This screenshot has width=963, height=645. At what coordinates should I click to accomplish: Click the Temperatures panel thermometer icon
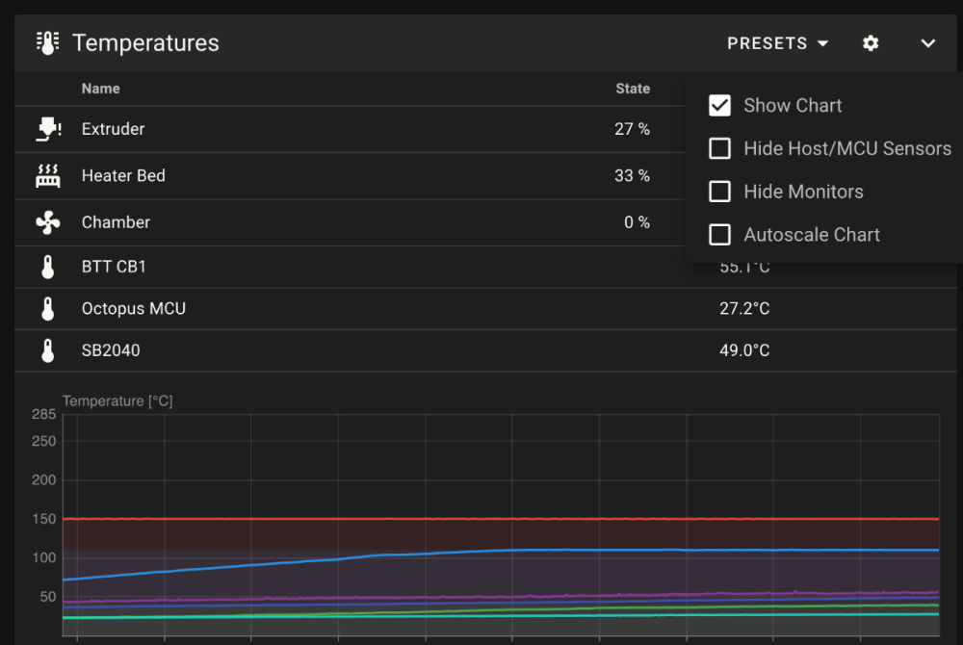[48, 43]
